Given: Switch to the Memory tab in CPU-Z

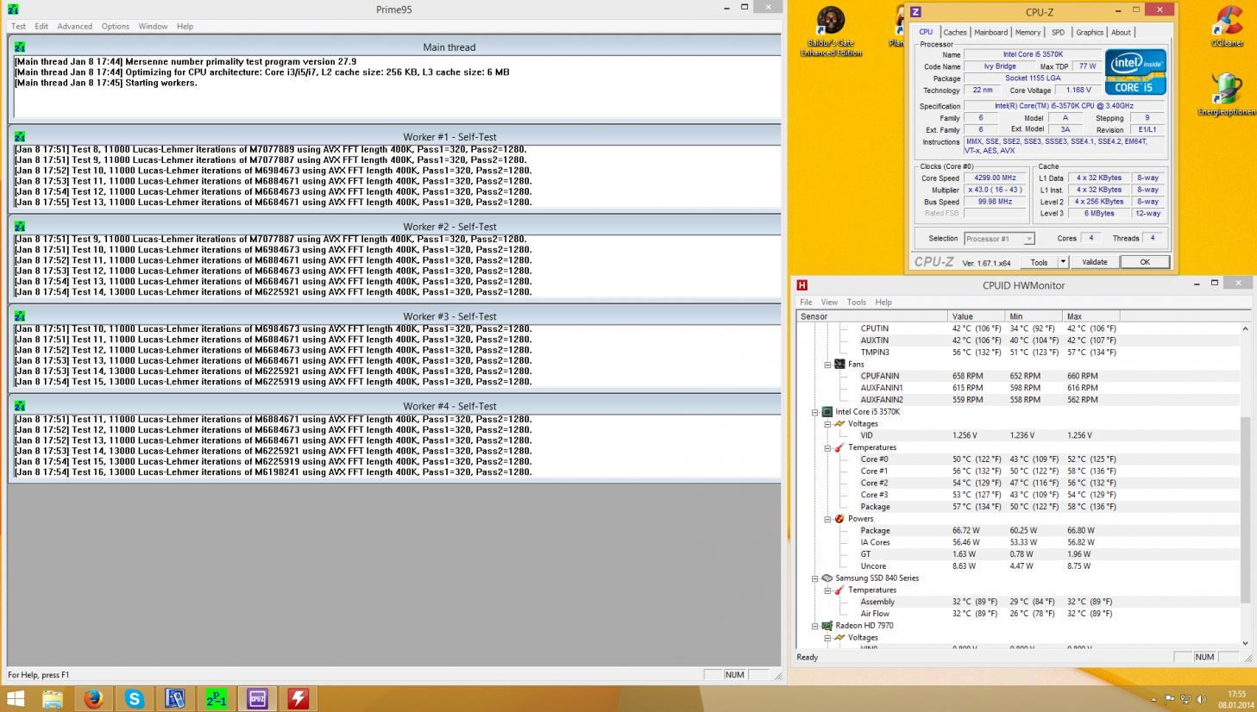Looking at the screenshot, I should click(x=1028, y=32).
